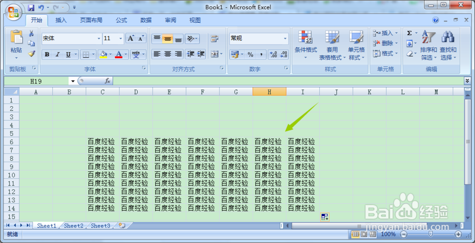Undo the last action
Screen dimensions: 475x243
click(x=41, y=7)
